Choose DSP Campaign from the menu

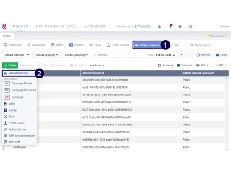coord(13,97)
